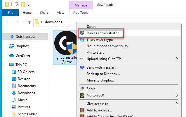186x117 pixels.
Task: Click the OneDrive cloud icon
Action: (x=12, y=55)
